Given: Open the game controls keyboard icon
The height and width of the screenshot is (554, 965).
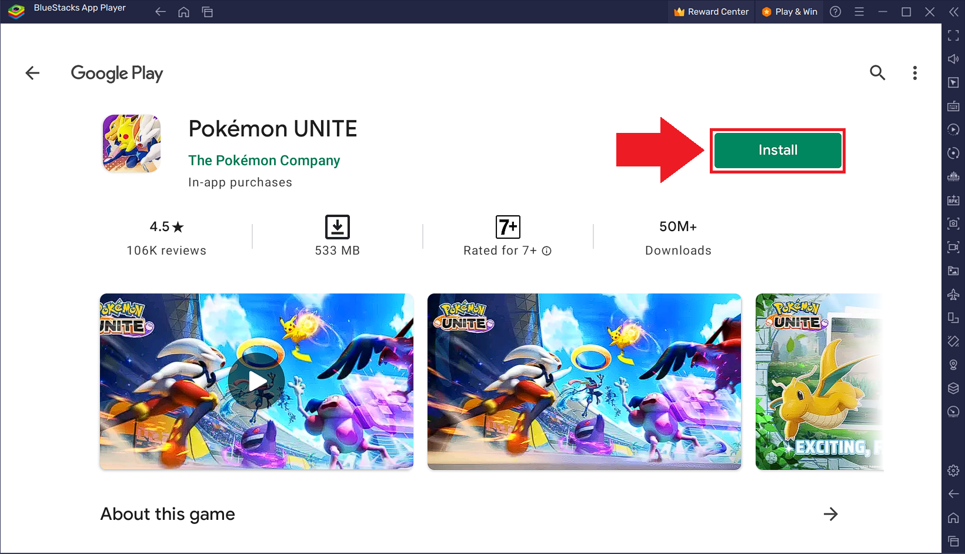Looking at the screenshot, I should pyautogui.click(x=954, y=106).
